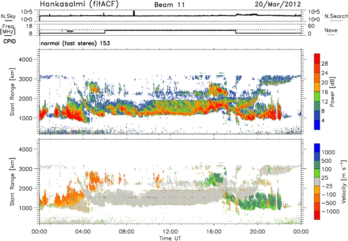The image size is (348, 241).
Task: Pick the blue 4–8 dB colorbar segment
Action: (x=317, y=116)
